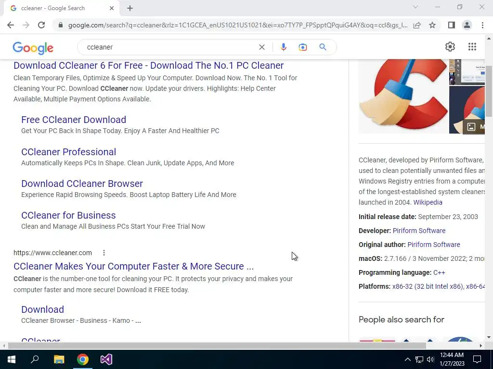
Task: Open the ccleaner.com result options menu
Action: 104,253
